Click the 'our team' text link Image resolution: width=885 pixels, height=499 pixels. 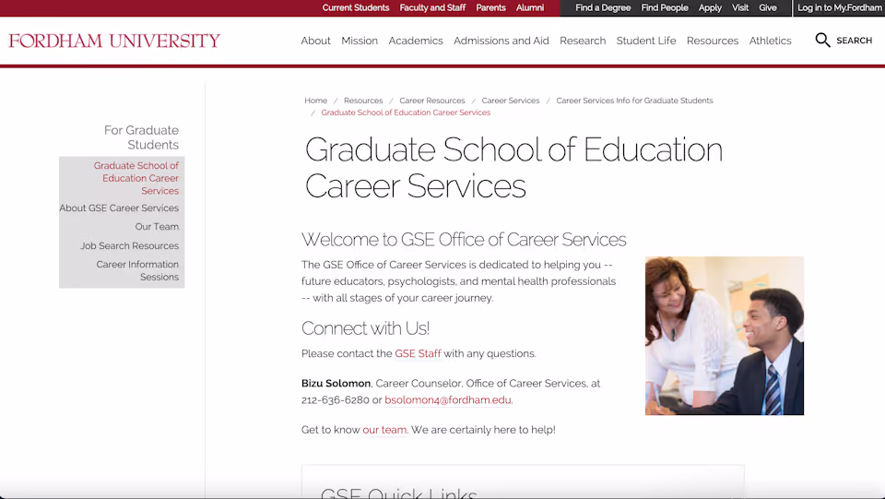click(x=384, y=430)
